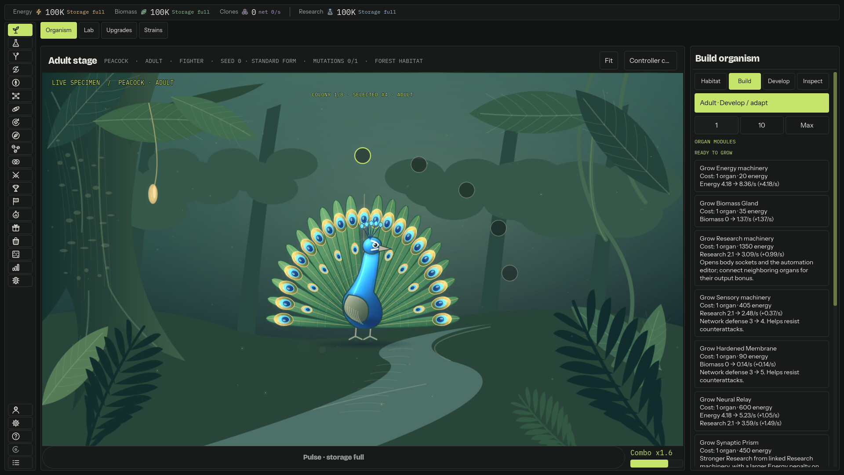844x475 pixels.
Task: Open the settings gear icon
Action: (x=20, y=423)
